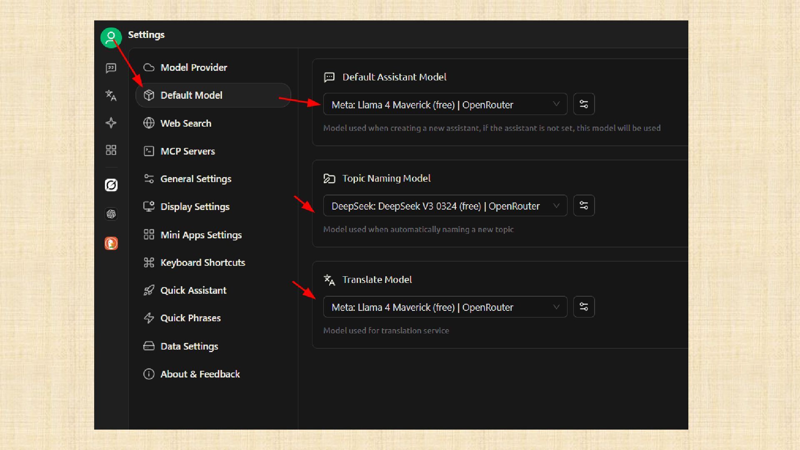The image size is (800, 450).
Task: Go to Model Provider settings
Action: tap(213, 67)
